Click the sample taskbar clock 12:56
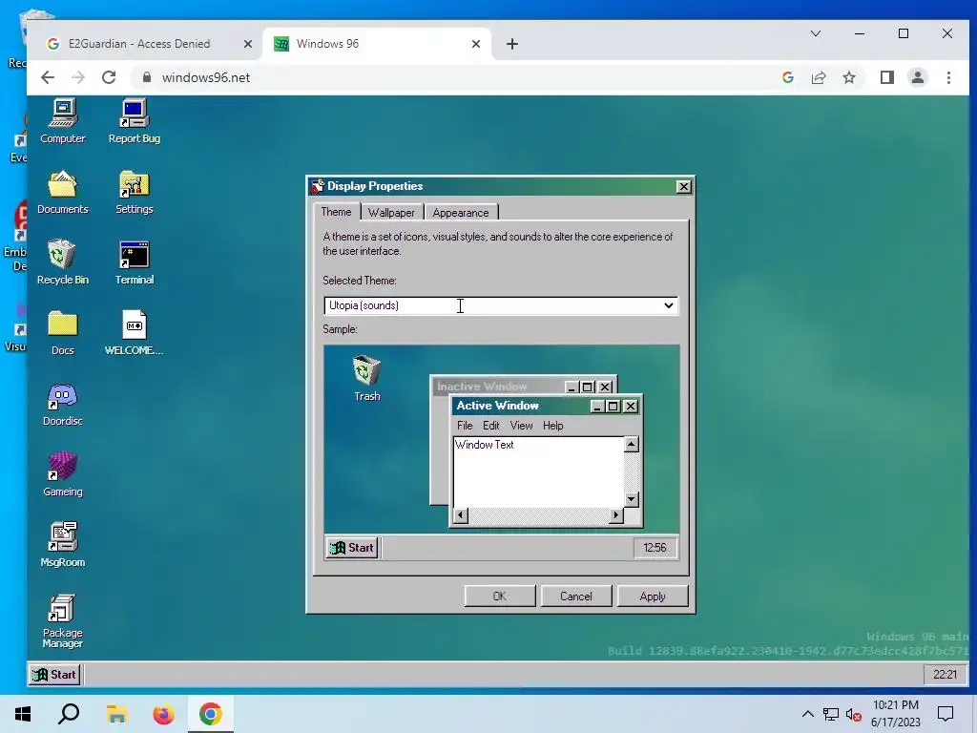977x733 pixels. 655,548
